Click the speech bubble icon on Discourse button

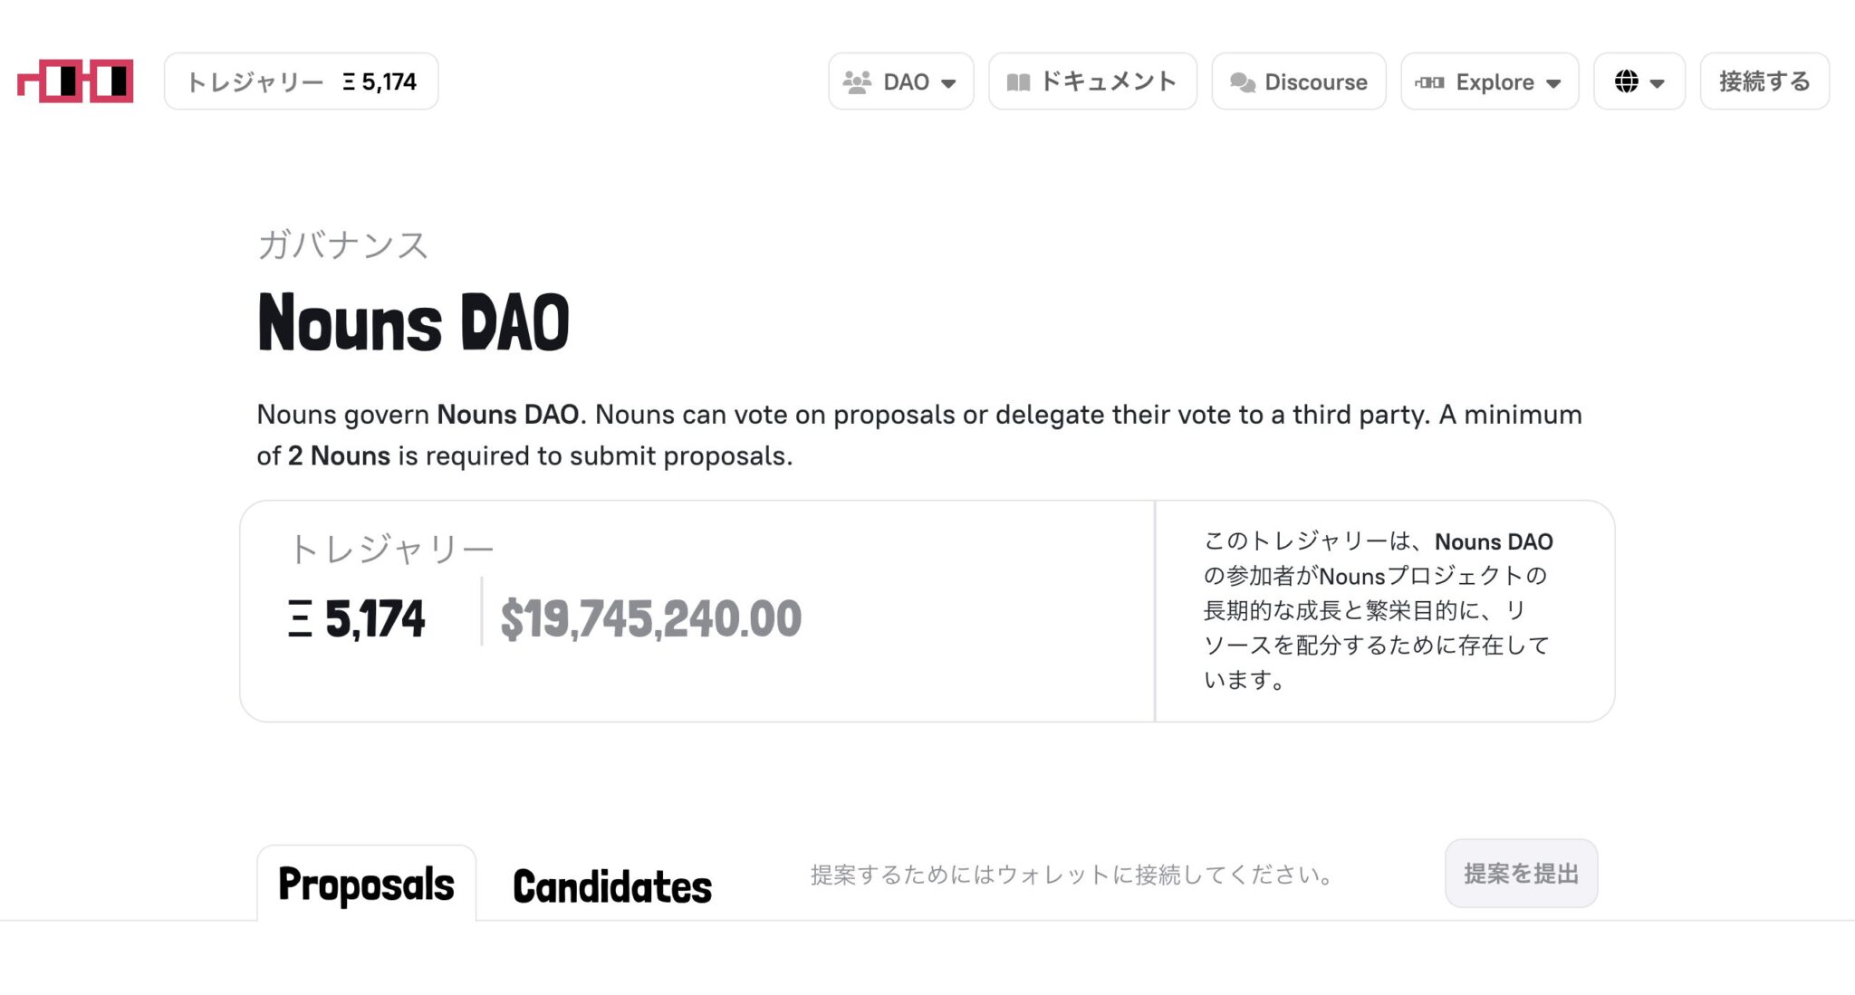click(1241, 81)
